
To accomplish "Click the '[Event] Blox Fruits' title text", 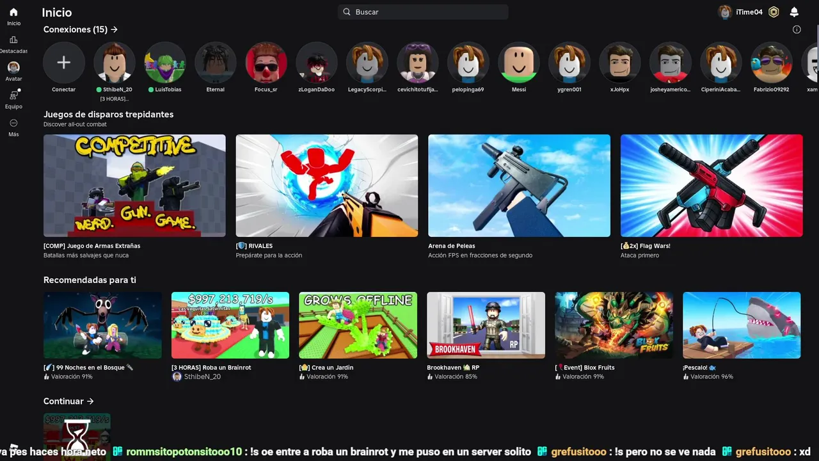I will pyautogui.click(x=585, y=368).
